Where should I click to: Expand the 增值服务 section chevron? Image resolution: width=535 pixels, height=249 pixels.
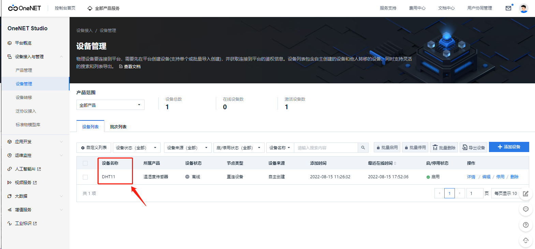[61, 210]
